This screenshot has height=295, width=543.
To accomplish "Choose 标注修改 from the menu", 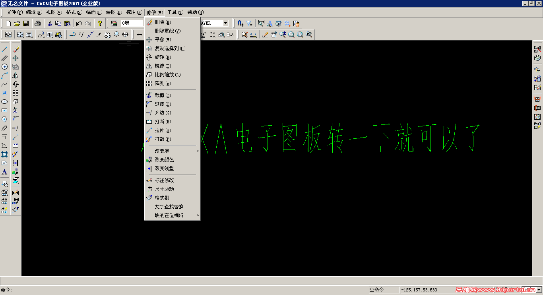I will click(172, 180).
